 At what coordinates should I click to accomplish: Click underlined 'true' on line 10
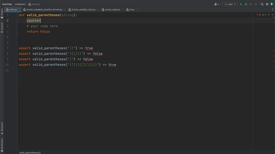(x=112, y=65)
